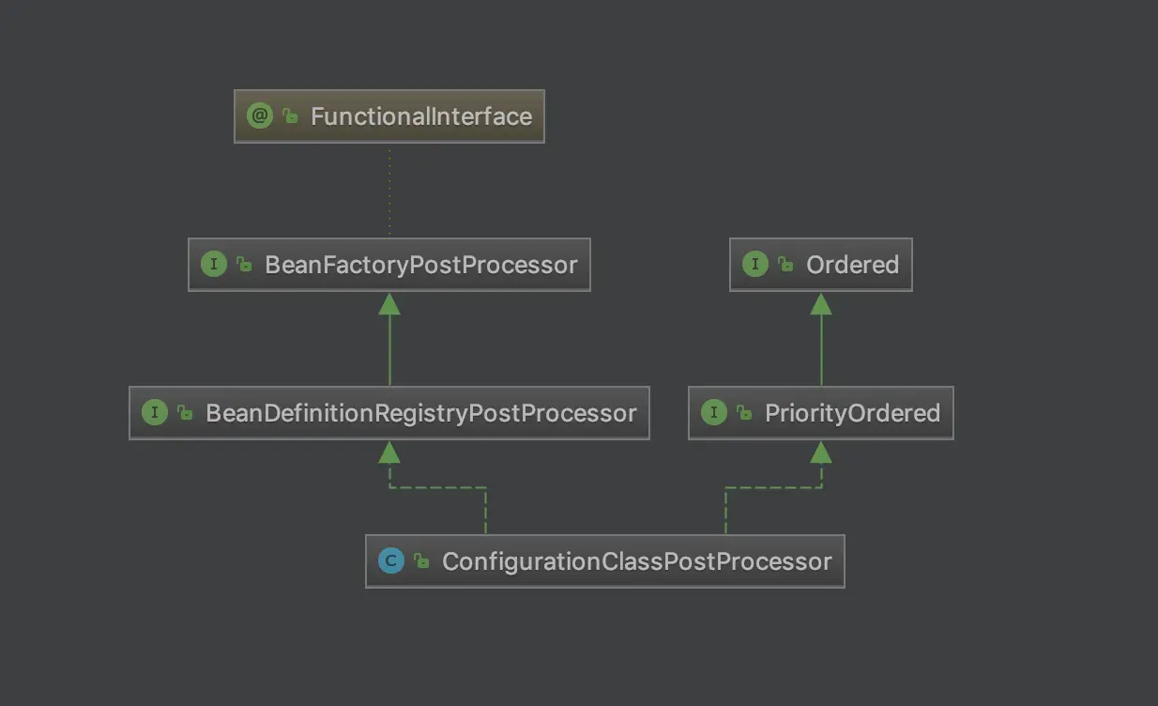Click the interface icon on PriorityOrdered node
Viewport: 1158px width, 706px height.
click(714, 412)
